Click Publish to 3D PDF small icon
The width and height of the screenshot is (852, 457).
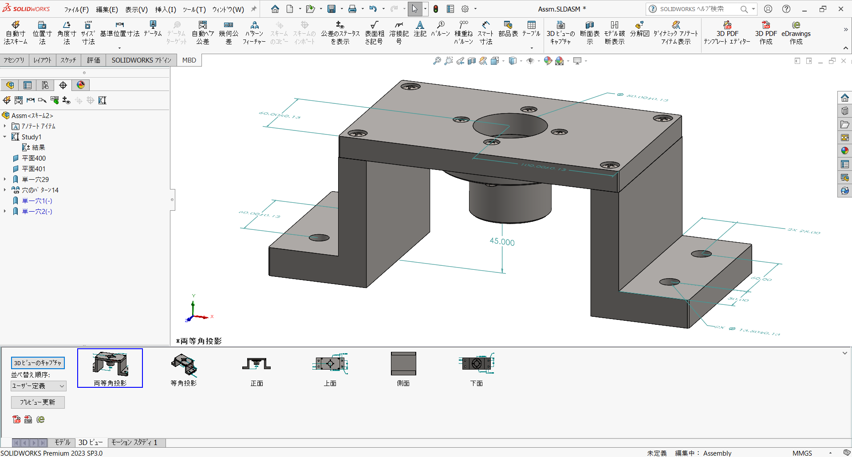coord(16,419)
